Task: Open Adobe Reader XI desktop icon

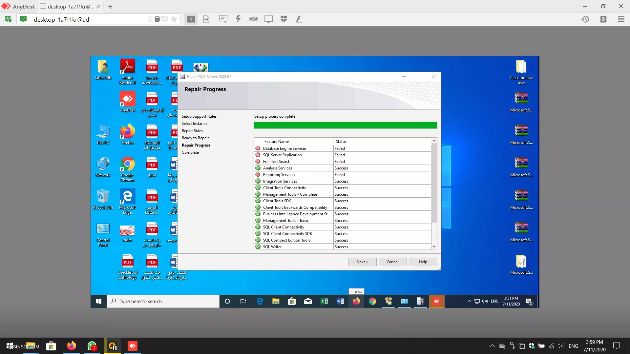Action: coord(127,72)
